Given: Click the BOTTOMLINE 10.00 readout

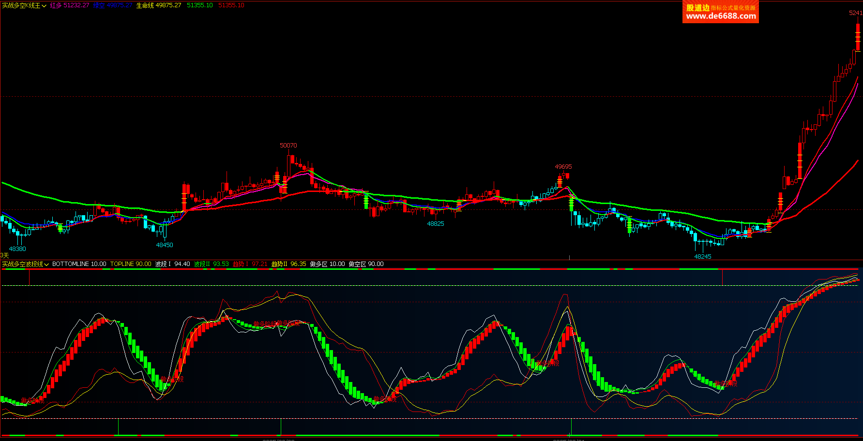Looking at the screenshot, I should 79,264.
